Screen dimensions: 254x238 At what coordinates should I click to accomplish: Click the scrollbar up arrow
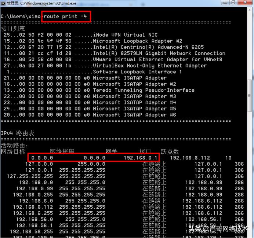coord(250,10)
